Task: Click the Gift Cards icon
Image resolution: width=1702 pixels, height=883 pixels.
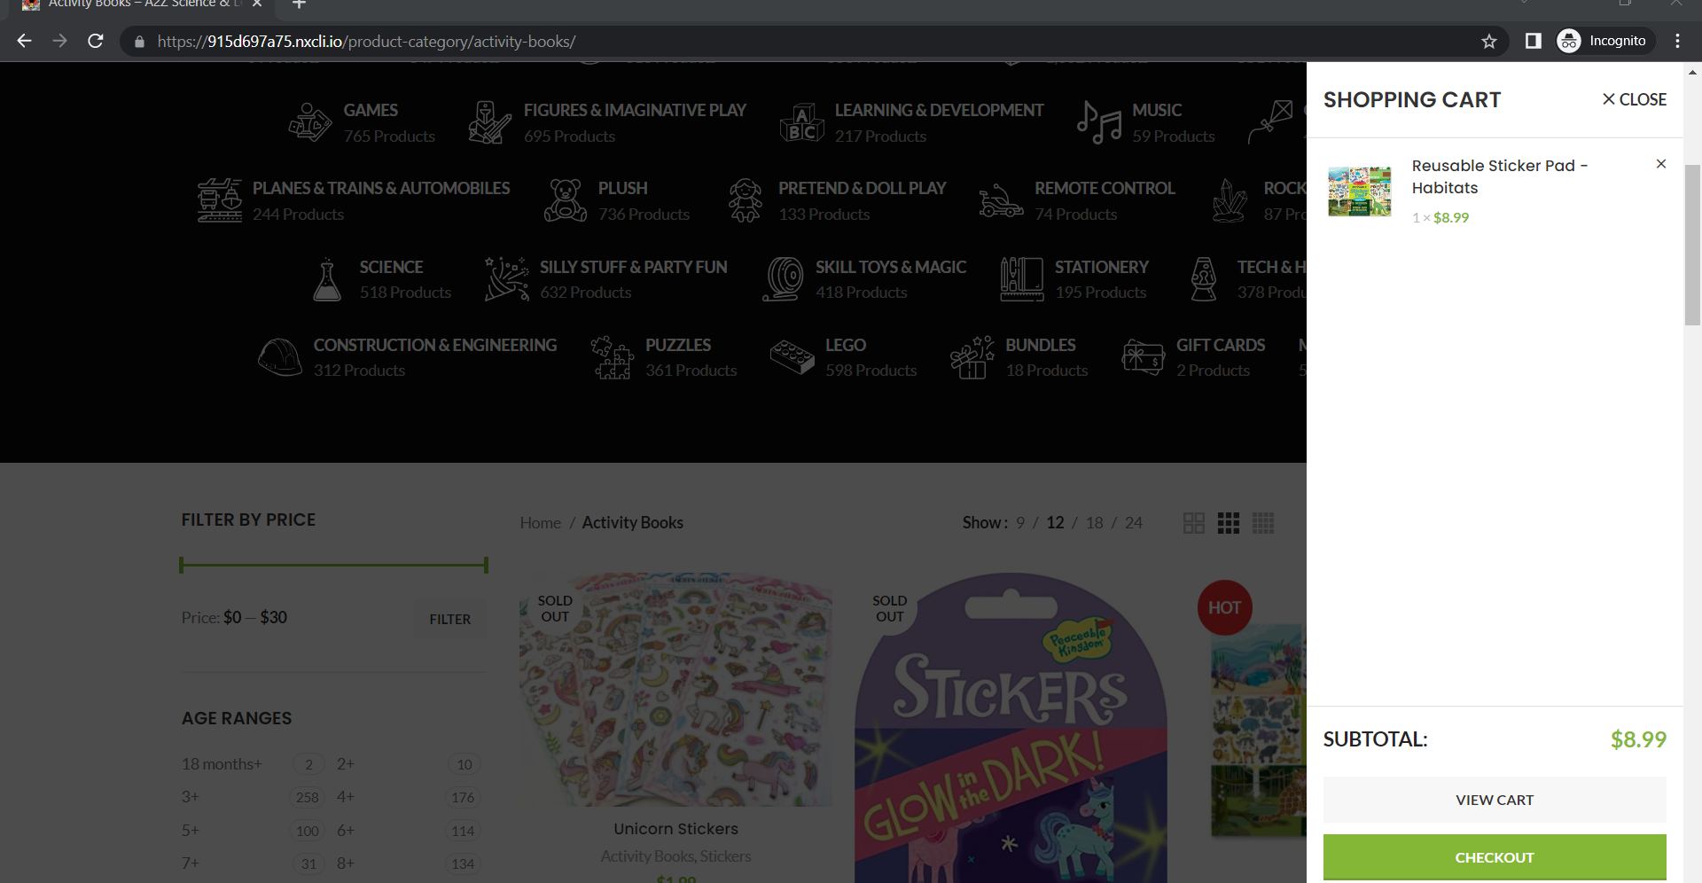Action: tap(1144, 357)
